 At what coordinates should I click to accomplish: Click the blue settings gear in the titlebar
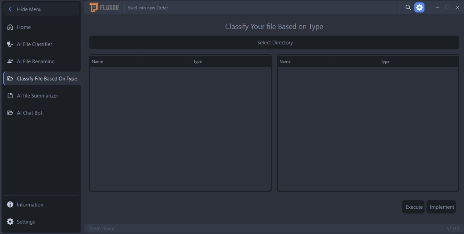click(x=419, y=7)
